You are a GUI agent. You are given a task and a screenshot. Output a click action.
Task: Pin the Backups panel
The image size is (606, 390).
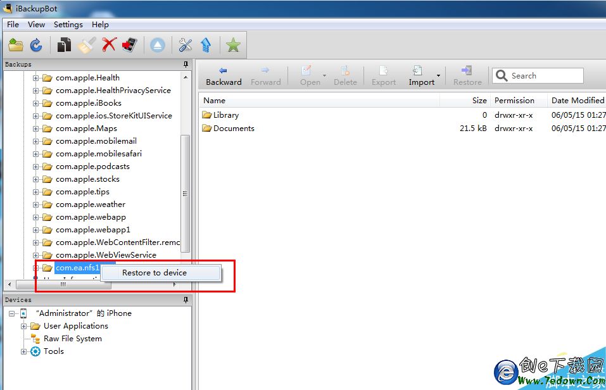tap(186, 65)
